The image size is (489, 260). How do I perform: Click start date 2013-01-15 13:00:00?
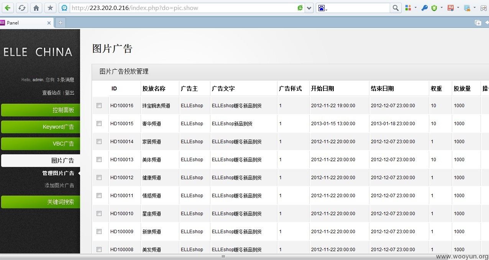[333, 124]
